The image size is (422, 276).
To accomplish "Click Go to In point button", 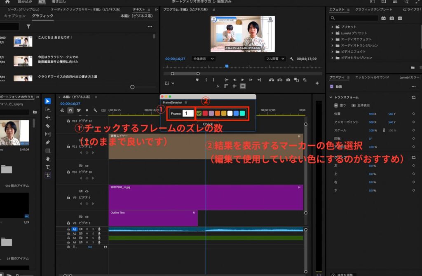I will [226, 80].
